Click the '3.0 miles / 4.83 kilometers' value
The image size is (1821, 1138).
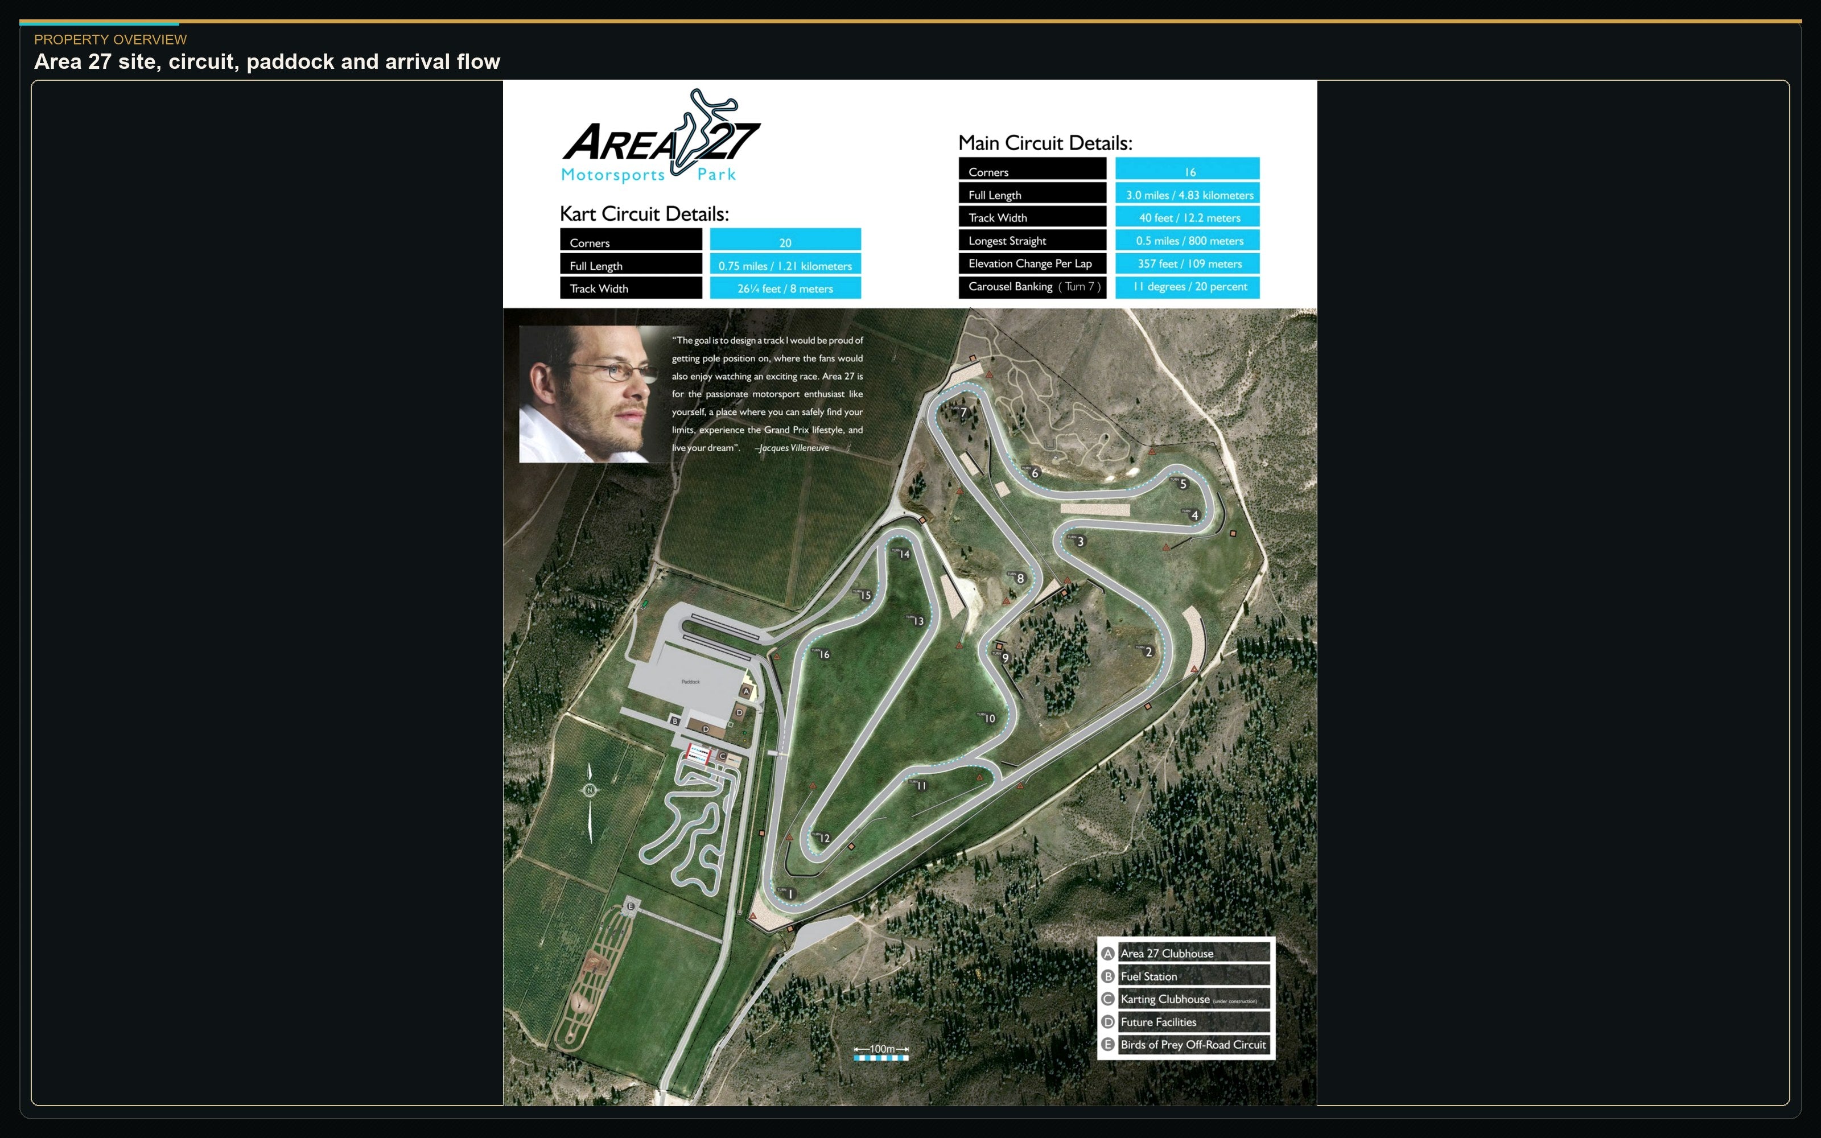tap(1190, 195)
